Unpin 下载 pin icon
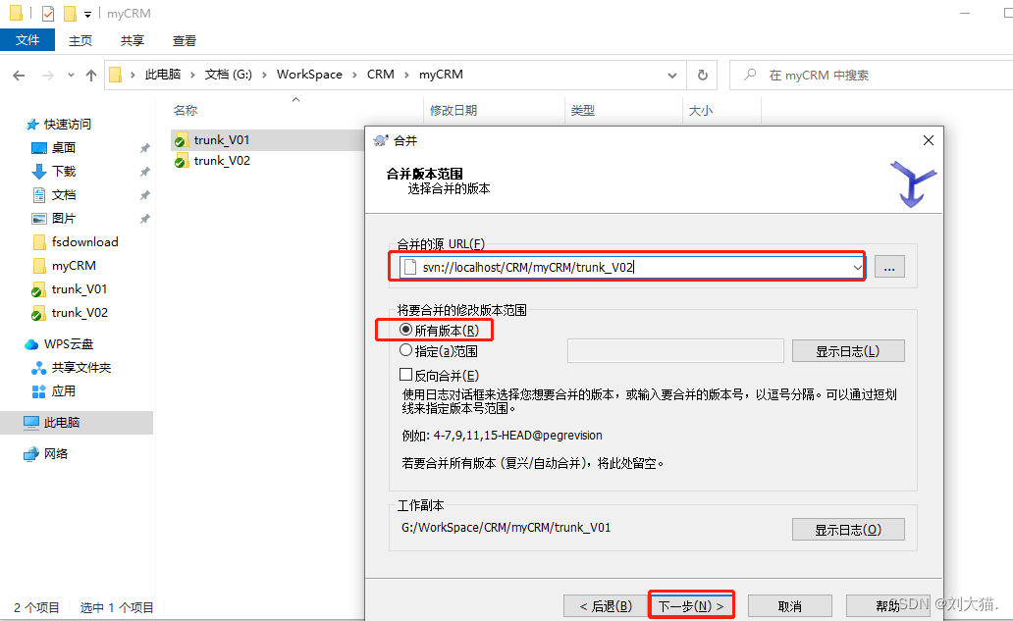Image resolution: width=1013 pixels, height=621 pixels. [144, 172]
